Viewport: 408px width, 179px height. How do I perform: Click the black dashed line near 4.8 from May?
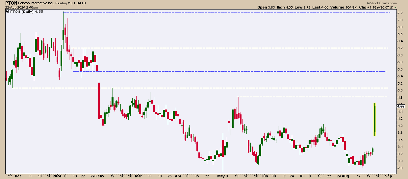coord(313,97)
